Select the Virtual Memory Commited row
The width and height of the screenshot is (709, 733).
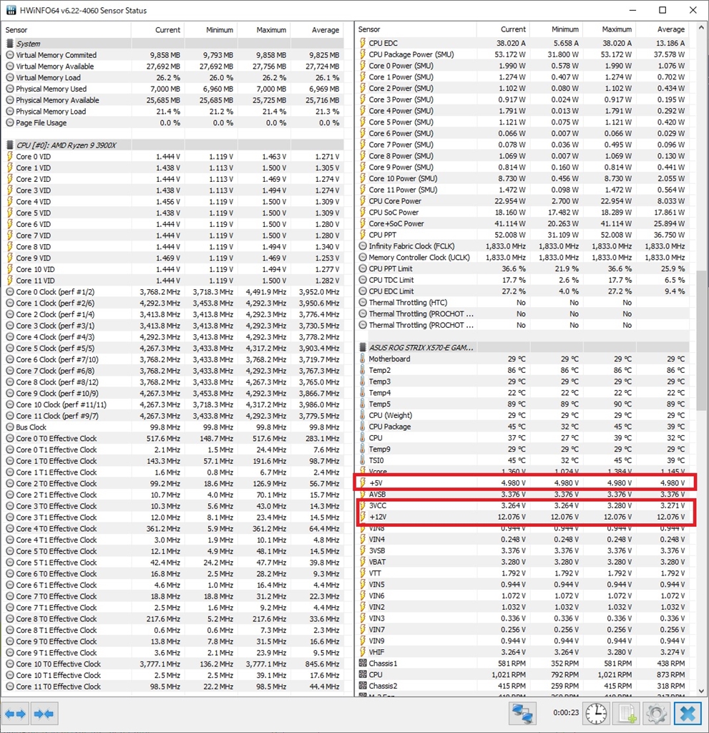174,54
